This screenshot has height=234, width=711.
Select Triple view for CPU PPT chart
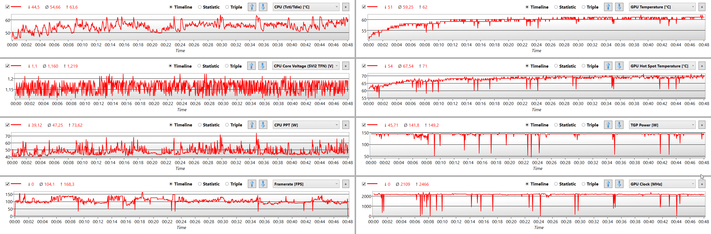234,125
